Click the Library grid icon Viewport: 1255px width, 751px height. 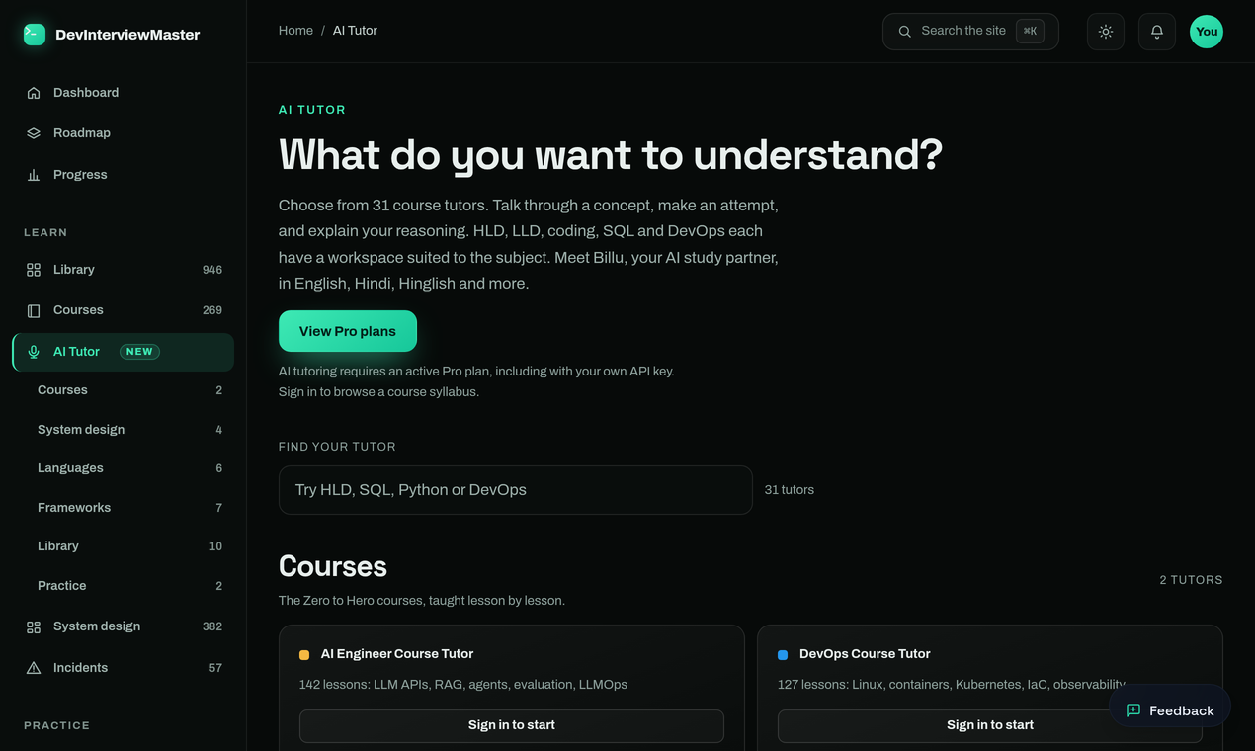point(34,270)
